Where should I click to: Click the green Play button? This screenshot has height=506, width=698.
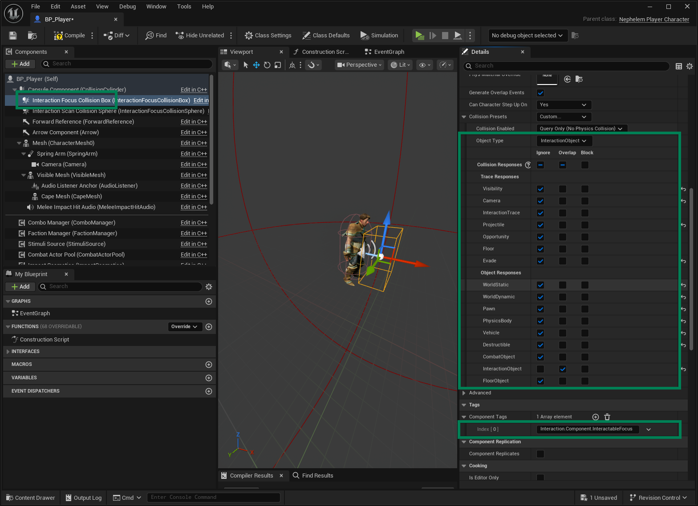pyautogui.click(x=419, y=36)
